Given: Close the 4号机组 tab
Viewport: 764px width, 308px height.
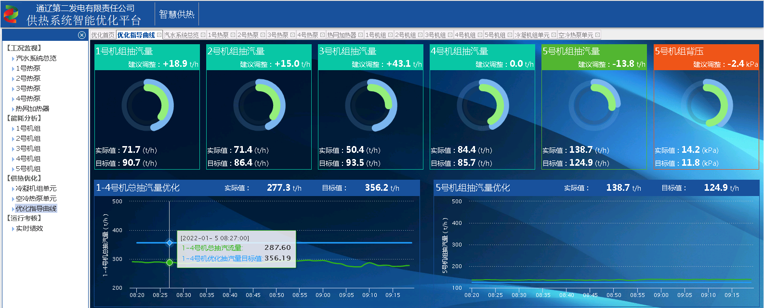Looking at the screenshot, I should 480,35.
